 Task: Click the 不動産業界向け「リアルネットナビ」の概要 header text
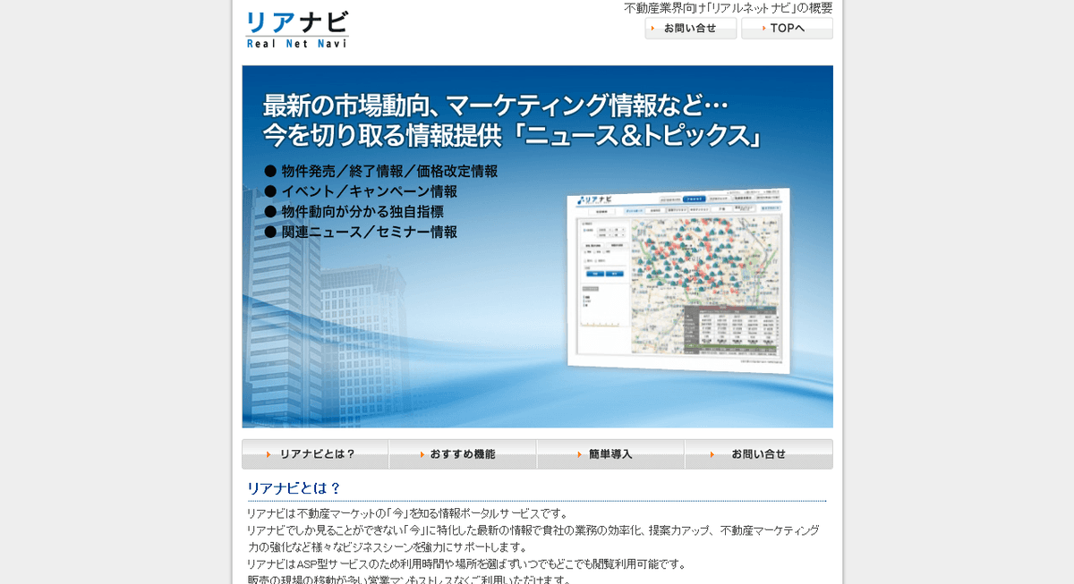[x=728, y=8]
